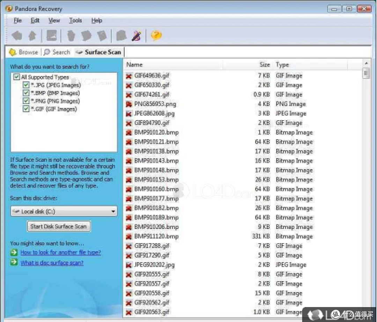
Task: Click the recycle bin toolbar icon
Action: (x=71, y=36)
